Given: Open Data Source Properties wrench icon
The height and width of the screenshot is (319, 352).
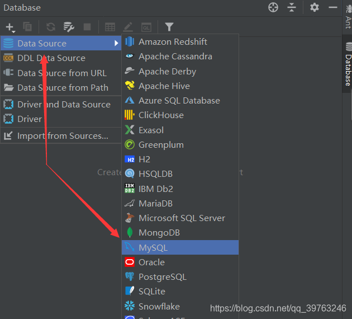Looking at the screenshot, I should tap(69, 27).
